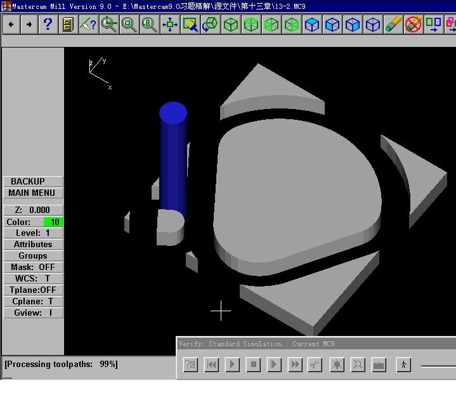Click the four-arrow fit screen icon

170,25
